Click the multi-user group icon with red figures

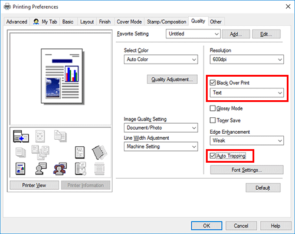coord(60,169)
